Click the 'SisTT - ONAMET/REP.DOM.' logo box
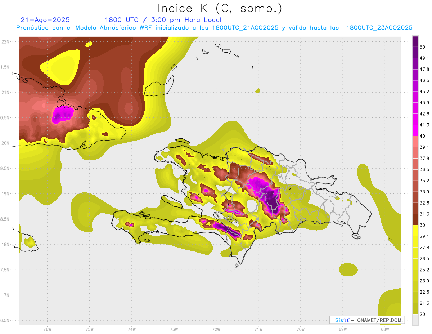Viewport: 432px width, 334px height. point(367,320)
